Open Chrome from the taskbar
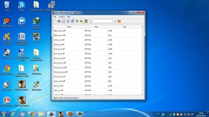The height and width of the screenshot is (117, 209). 32,114
